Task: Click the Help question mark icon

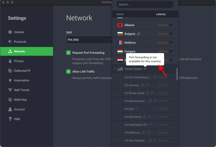Action: 10,119
